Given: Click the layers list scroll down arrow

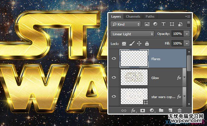Looking at the screenshot, I should [x=189, y=104].
